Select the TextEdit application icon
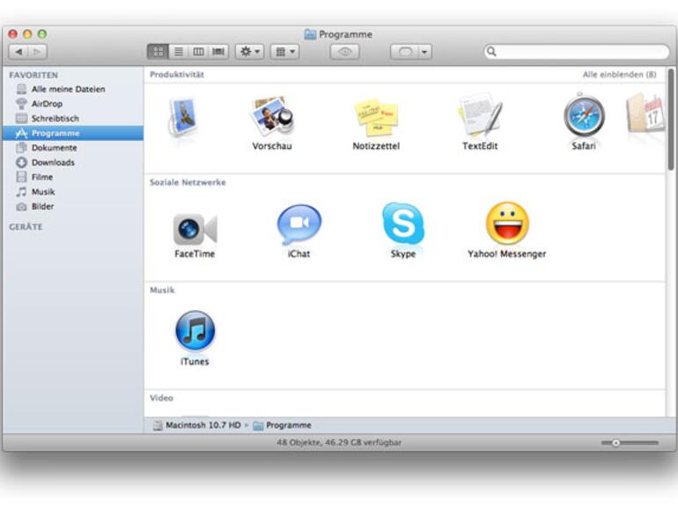Image resolution: width=678 pixels, height=509 pixels. [x=480, y=117]
